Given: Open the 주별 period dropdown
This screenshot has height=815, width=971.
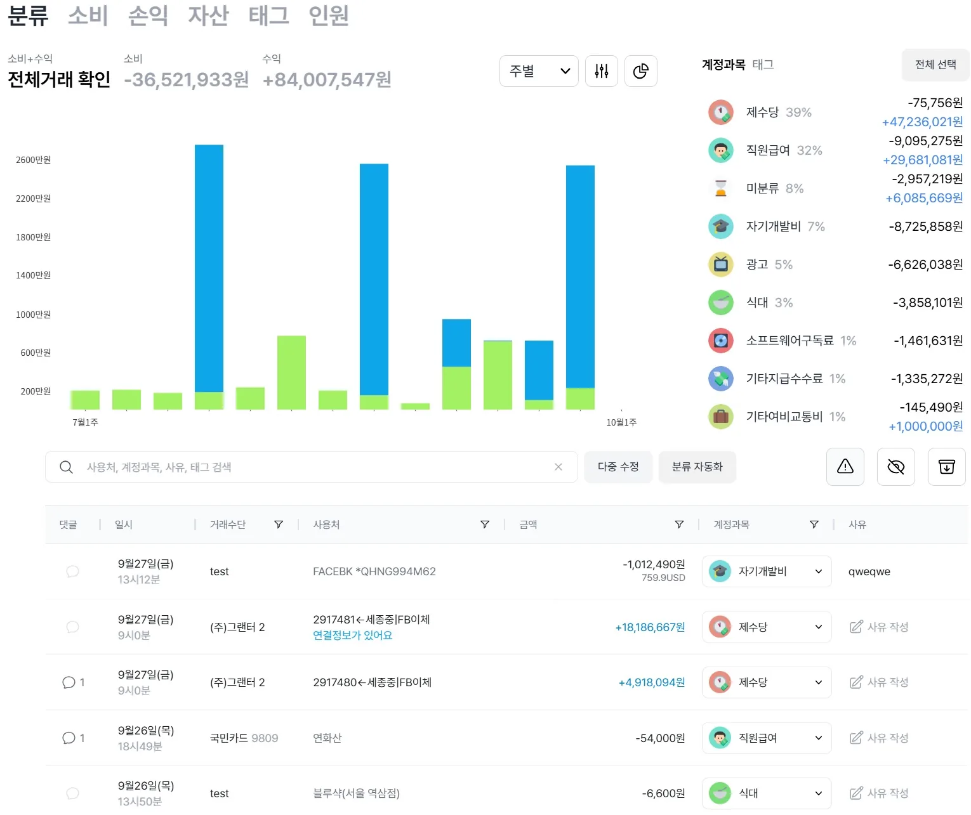Looking at the screenshot, I should tap(539, 71).
